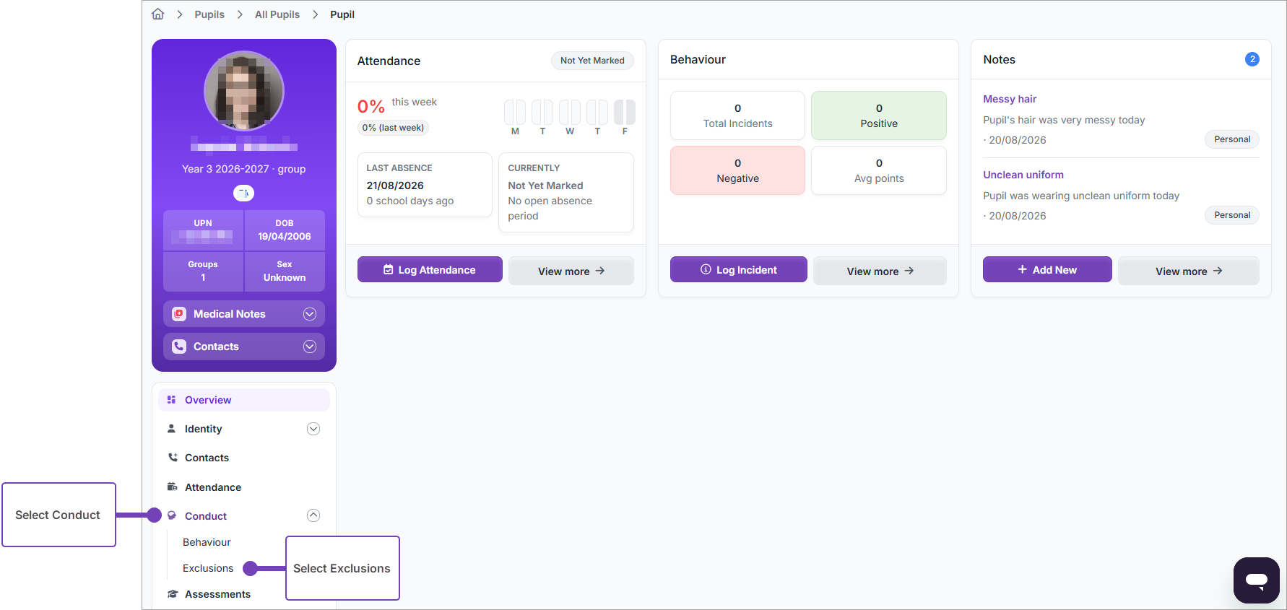Viewport: 1287px width, 610px height.
Task: Select Exclusions under Conduct
Action: click(208, 568)
